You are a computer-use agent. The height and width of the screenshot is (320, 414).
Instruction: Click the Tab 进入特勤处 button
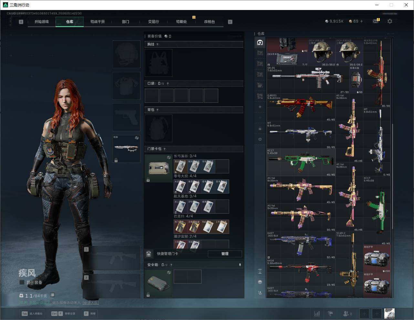click(x=32, y=314)
